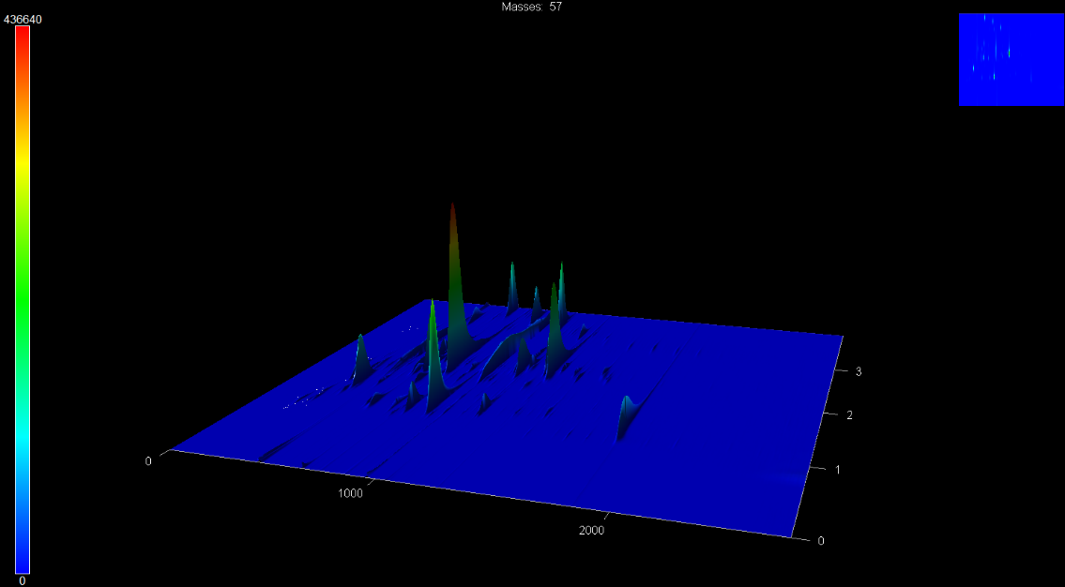Click the 2000 axis tick label
Image resolution: width=1065 pixels, height=587 pixels.
[591, 530]
